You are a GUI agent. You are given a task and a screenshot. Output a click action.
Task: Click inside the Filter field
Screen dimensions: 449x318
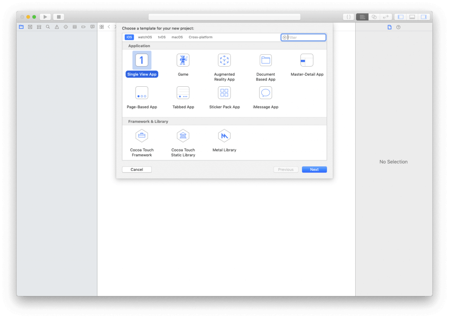click(305, 37)
